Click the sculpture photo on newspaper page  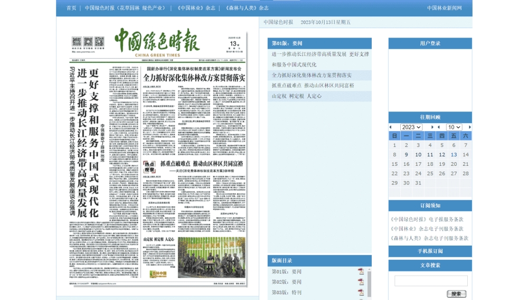(212, 258)
